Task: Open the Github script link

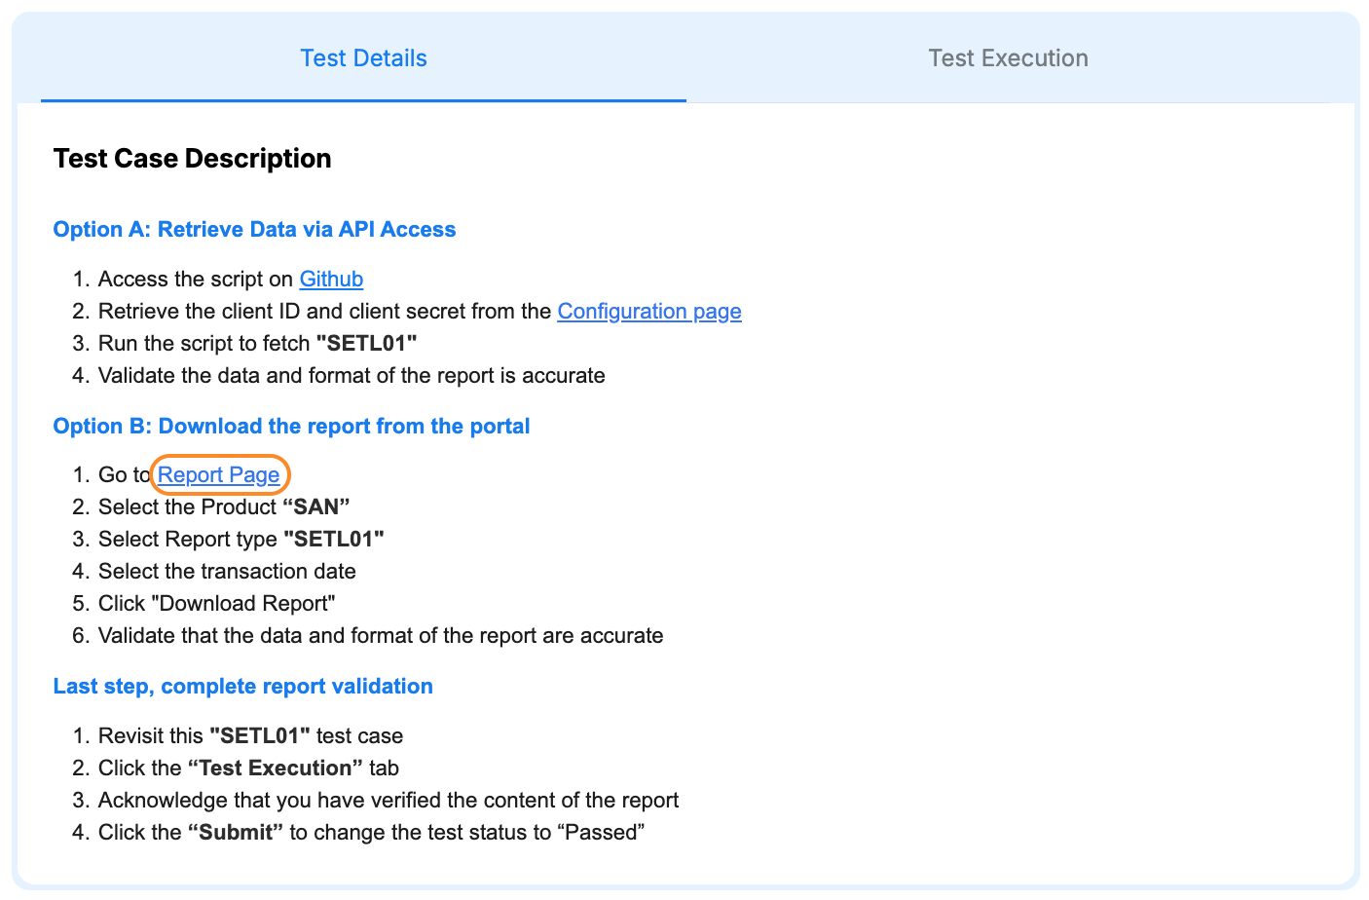Action: pyautogui.click(x=331, y=279)
